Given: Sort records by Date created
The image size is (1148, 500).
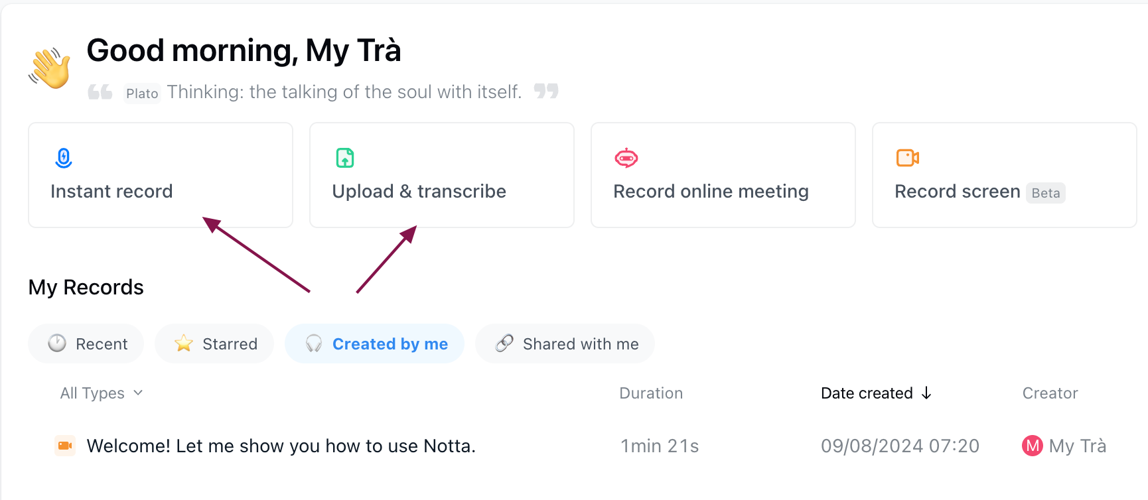Looking at the screenshot, I should point(867,393).
